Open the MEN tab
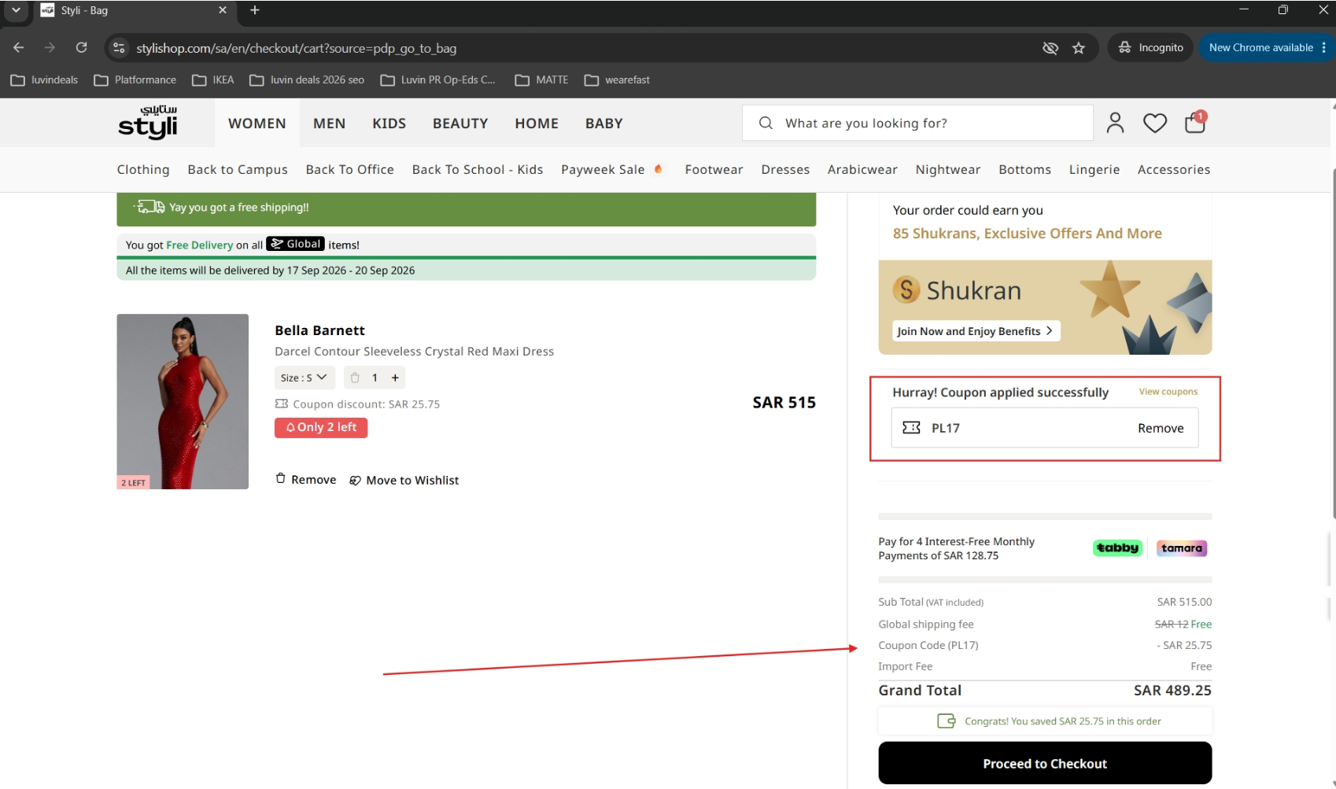This screenshot has height=789, width=1336. 329,124
